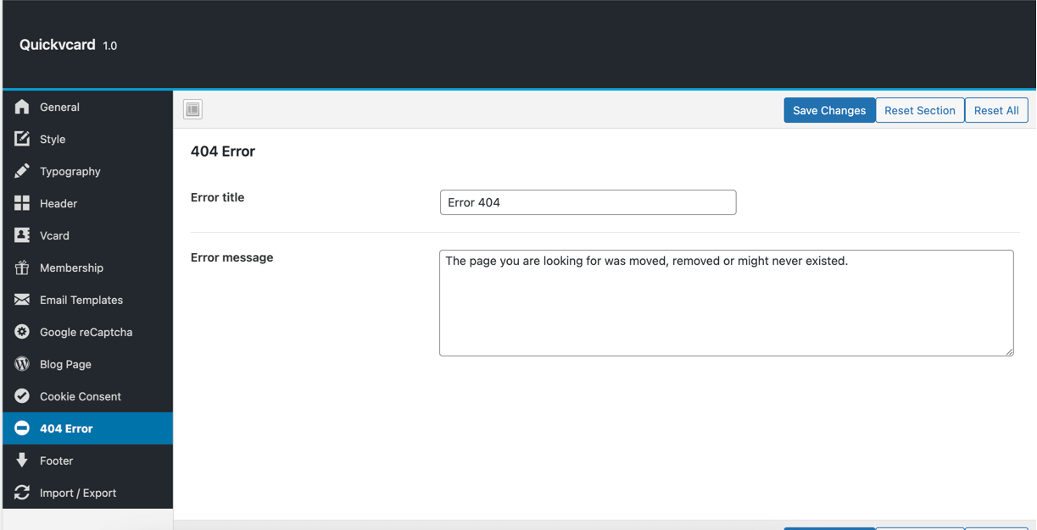Image resolution: width=1037 pixels, height=530 pixels.
Task: Click the Import / Export refresh icon
Action: (x=22, y=493)
